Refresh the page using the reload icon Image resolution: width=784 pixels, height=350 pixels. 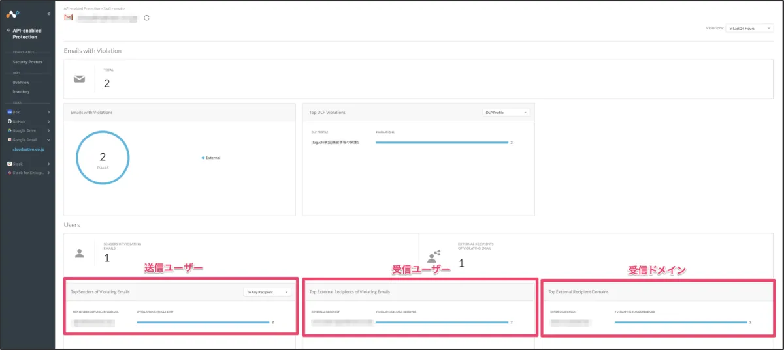[146, 18]
